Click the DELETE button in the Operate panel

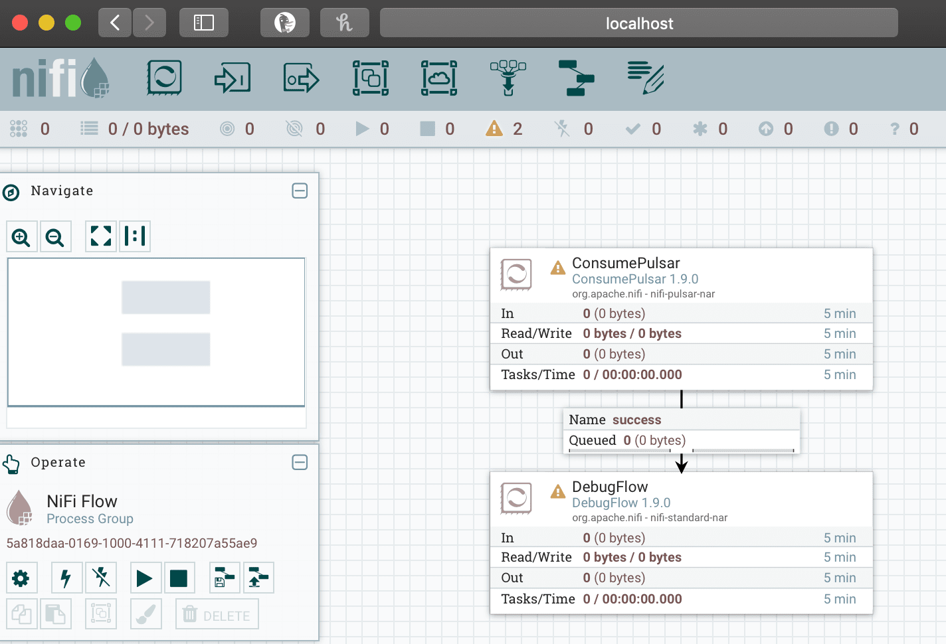[x=217, y=614]
